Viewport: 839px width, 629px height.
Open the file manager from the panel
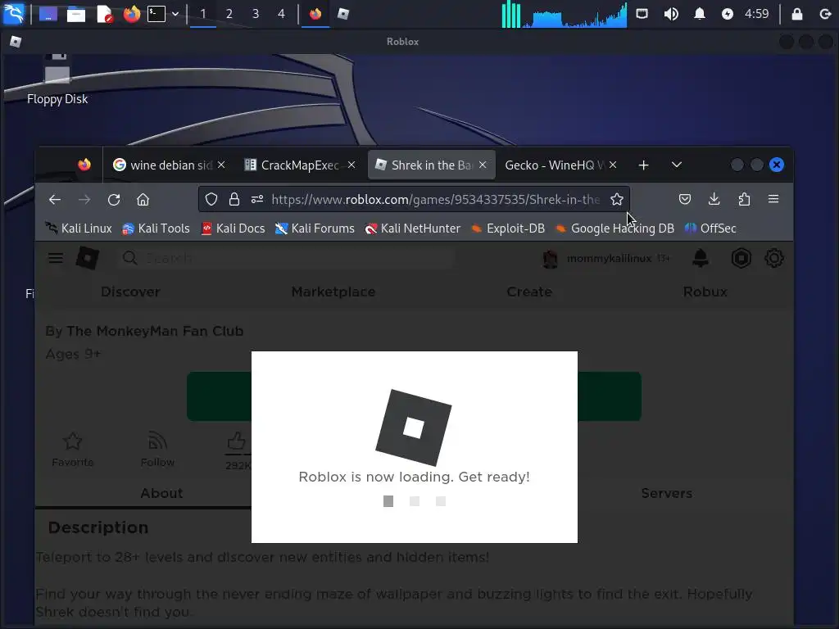[x=75, y=14]
